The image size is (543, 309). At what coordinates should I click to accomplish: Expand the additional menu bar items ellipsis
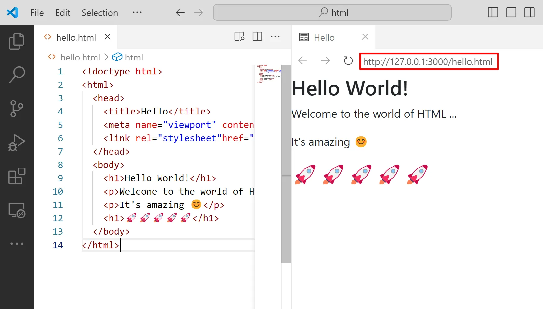[137, 12]
